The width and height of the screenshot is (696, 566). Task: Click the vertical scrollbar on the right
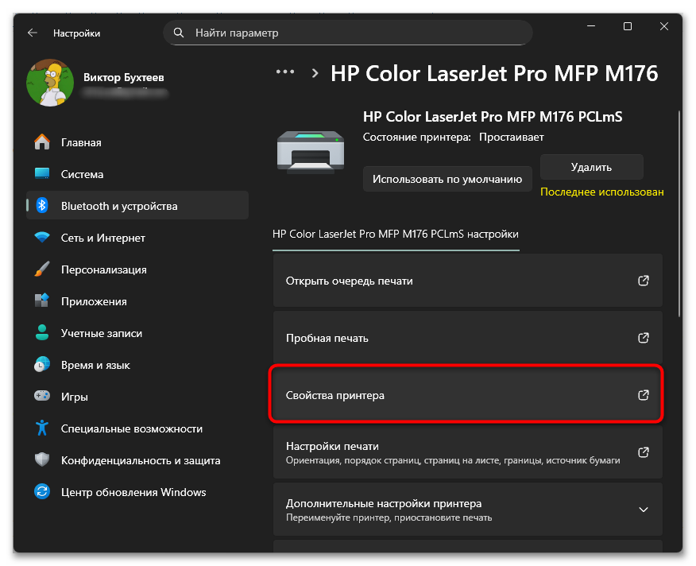tap(679, 213)
